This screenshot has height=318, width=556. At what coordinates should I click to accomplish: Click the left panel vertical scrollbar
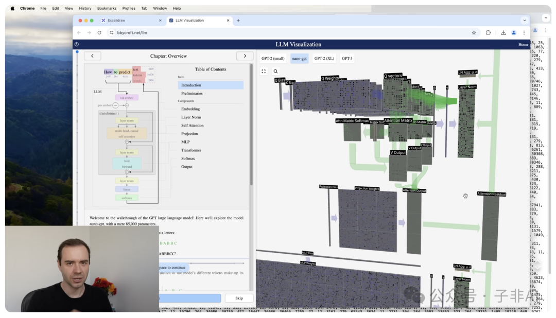tap(251, 124)
